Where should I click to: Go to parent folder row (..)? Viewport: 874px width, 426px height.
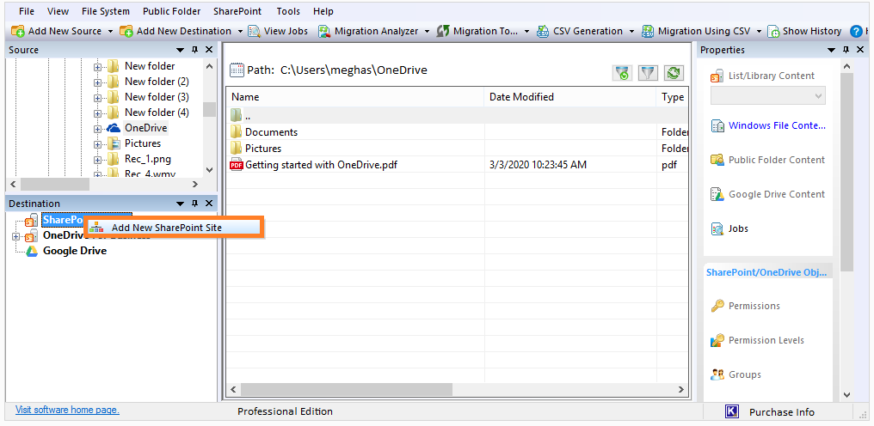coord(457,115)
